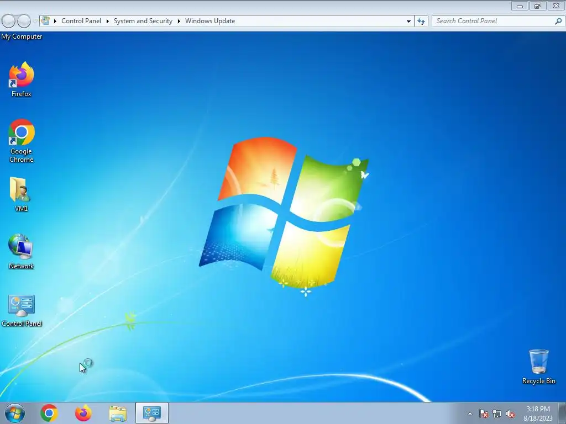Expand arrow before Control Panel breadcrumb
Screen dimensions: 566x424
point(55,21)
